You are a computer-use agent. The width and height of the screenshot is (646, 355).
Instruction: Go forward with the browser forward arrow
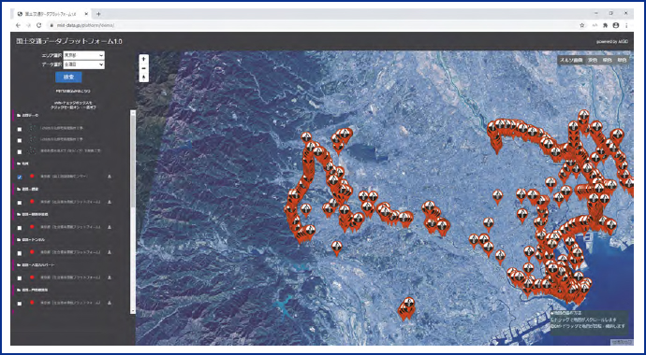coord(28,25)
